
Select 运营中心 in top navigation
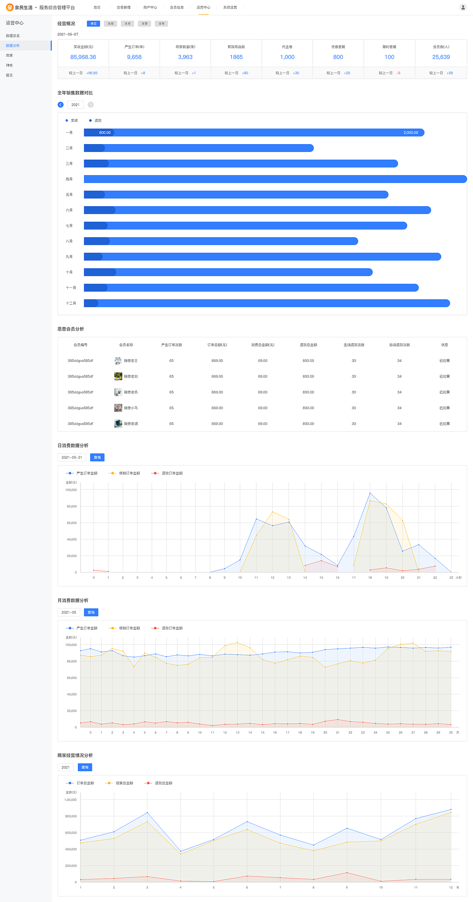(203, 7)
